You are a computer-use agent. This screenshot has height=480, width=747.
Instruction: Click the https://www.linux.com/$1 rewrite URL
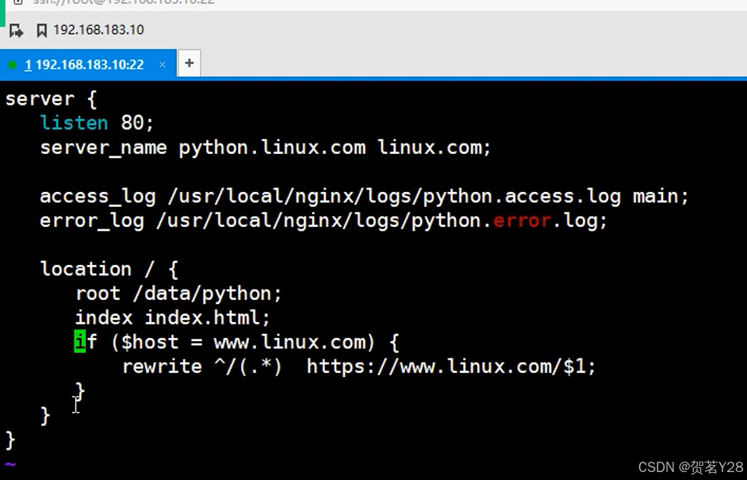click(450, 366)
